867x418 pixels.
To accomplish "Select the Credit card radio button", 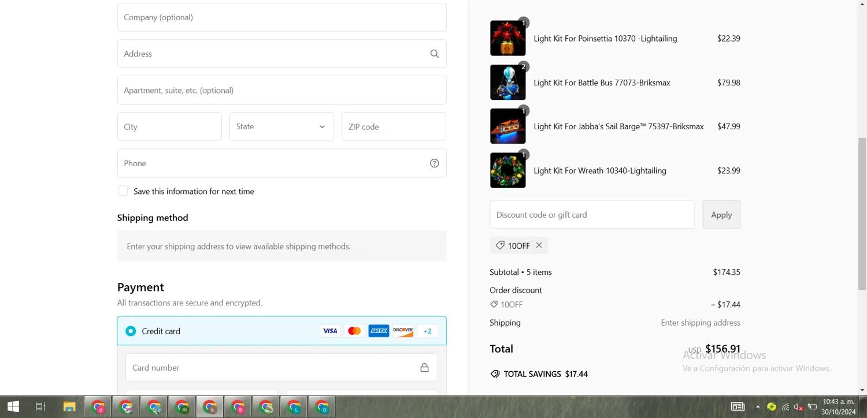I will [131, 331].
